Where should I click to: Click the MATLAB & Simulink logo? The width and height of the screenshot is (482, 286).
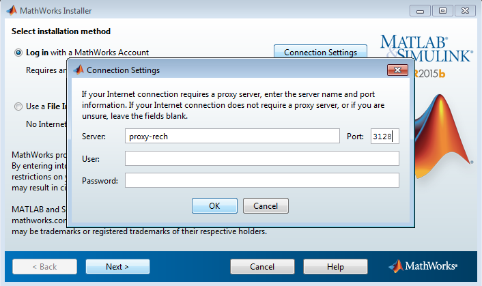point(426,48)
